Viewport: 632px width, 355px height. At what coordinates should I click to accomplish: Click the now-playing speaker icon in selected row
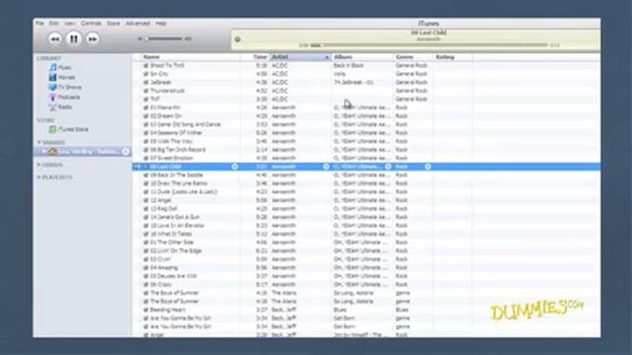(137, 167)
